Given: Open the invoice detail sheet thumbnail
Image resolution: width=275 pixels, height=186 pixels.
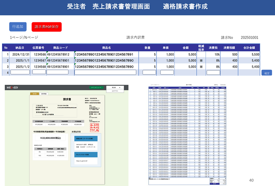Looking at the screenshot, I should click(x=187, y=134).
